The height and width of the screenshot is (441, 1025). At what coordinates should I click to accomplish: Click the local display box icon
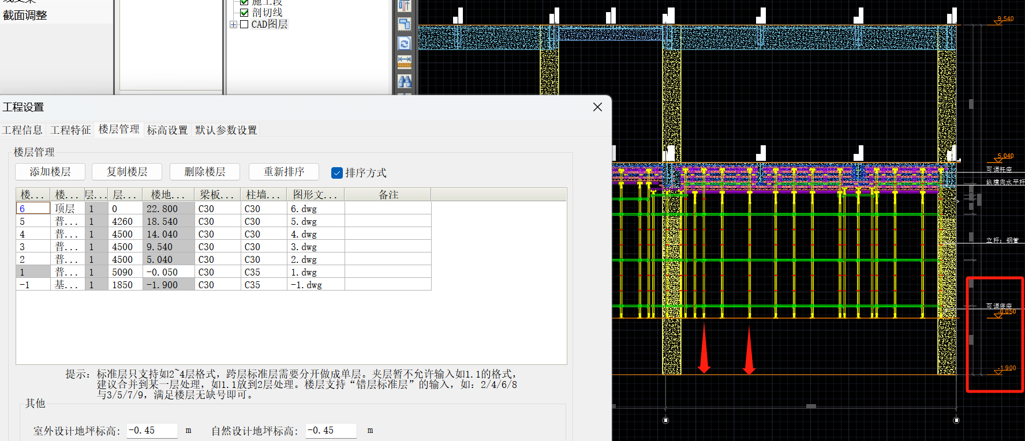coord(405,24)
